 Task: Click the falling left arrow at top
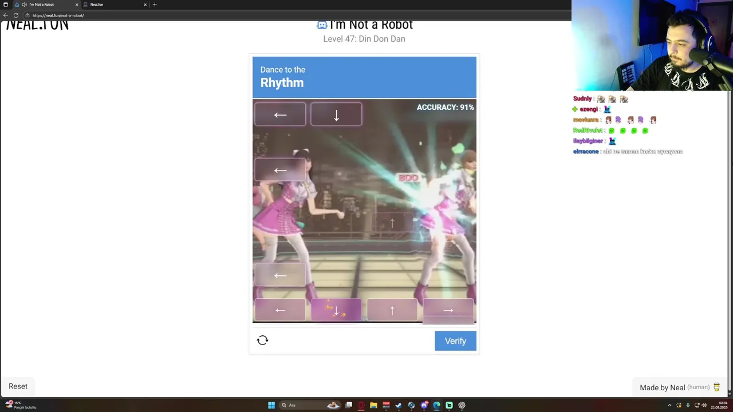[280, 114]
